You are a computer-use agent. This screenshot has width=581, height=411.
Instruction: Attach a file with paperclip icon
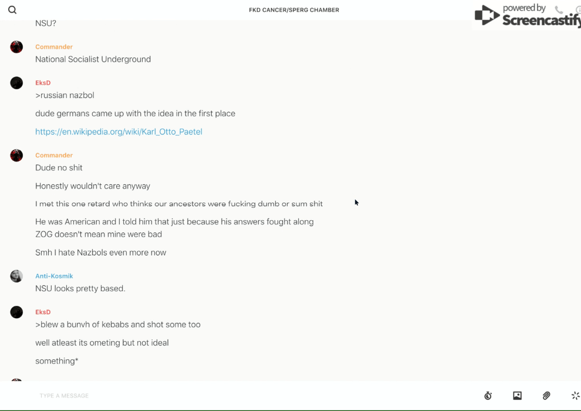point(546,396)
